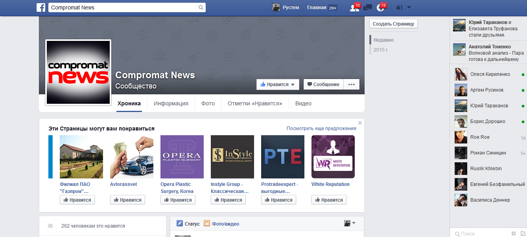Expand the account menu arrow in top bar
Viewport: 527px width, 237px height.
click(409, 7)
